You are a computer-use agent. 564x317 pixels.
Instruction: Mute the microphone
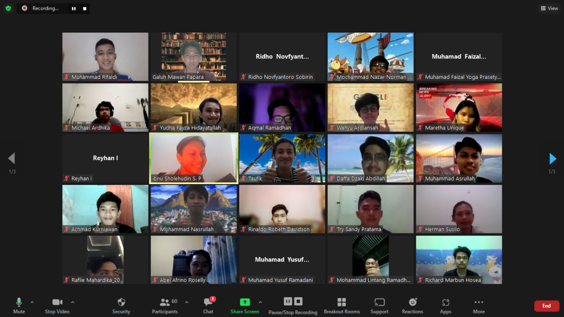pyautogui.click(x=19, y=302)
